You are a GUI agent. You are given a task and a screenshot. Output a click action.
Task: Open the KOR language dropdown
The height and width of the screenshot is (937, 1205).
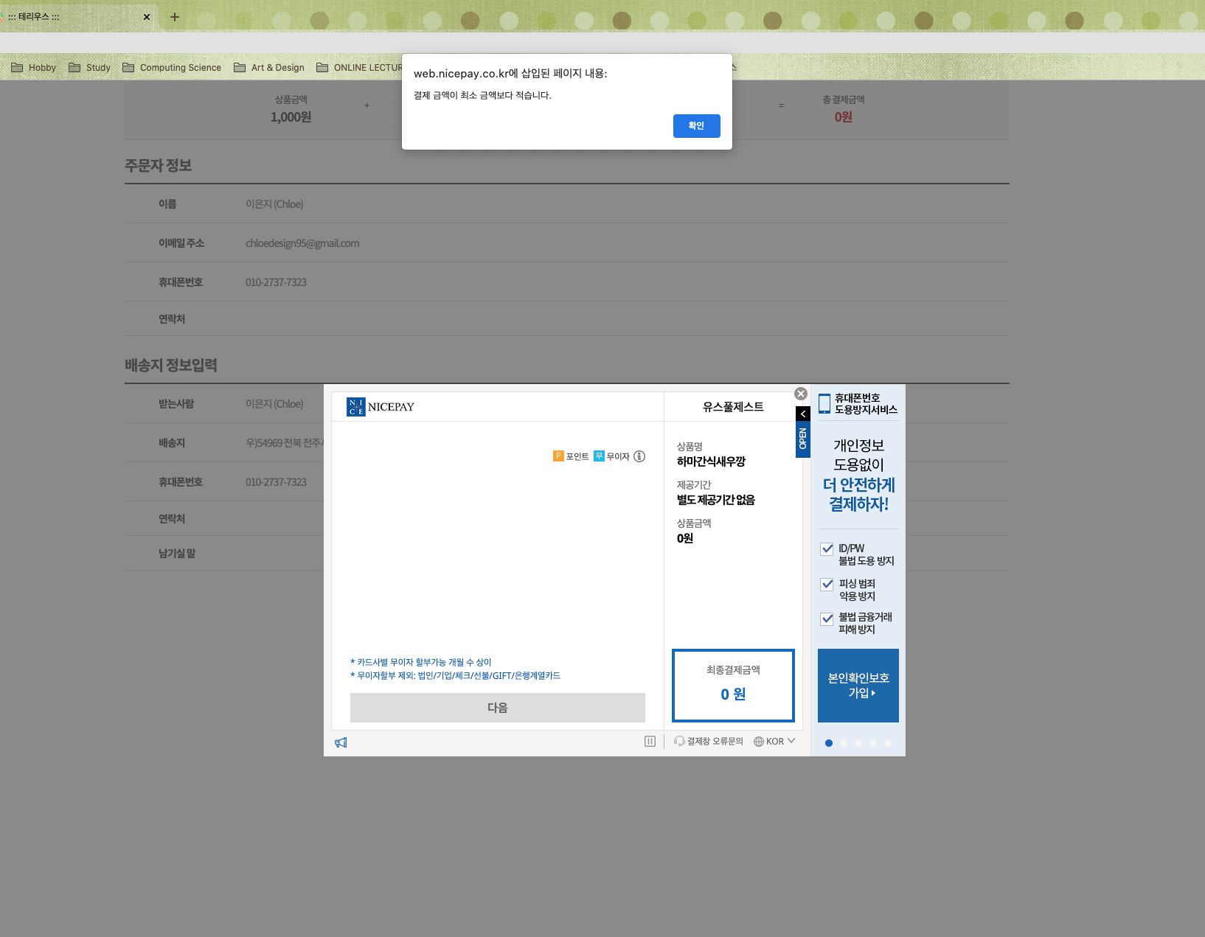click(774, 742)
